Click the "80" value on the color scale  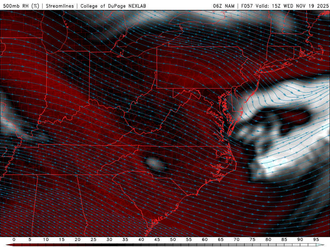click(268, 240)
